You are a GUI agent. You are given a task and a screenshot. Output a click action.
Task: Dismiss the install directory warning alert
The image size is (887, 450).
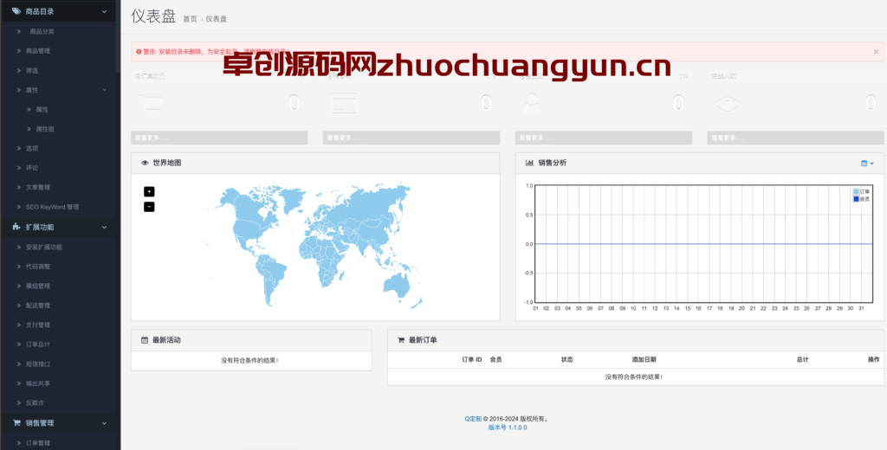[876, 51]
